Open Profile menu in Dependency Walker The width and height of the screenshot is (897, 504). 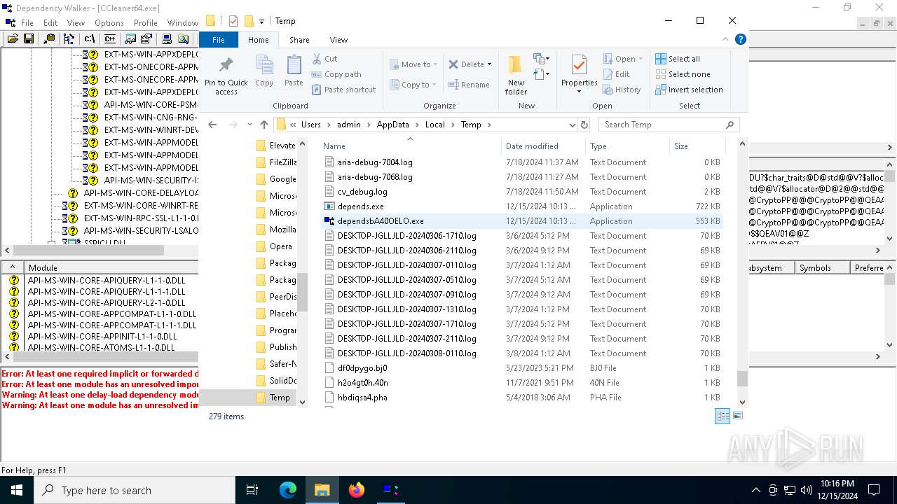coord(146,22)
